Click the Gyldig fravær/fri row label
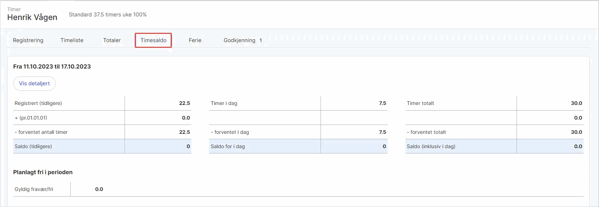Screen dimensions: 599x207 tap(34, 189)
